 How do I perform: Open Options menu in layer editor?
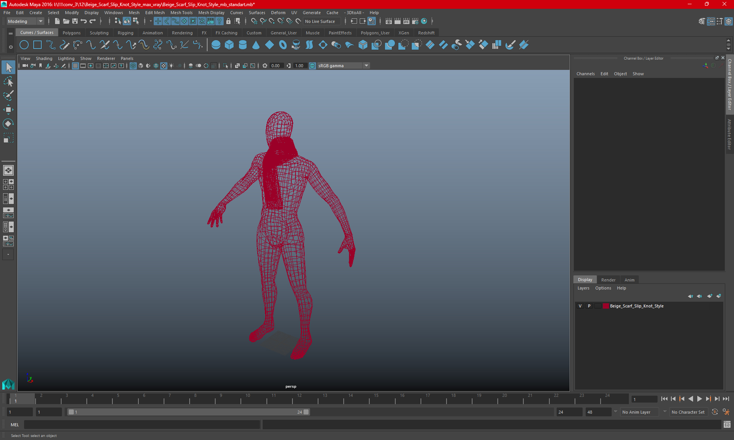[x=603, y=288]
